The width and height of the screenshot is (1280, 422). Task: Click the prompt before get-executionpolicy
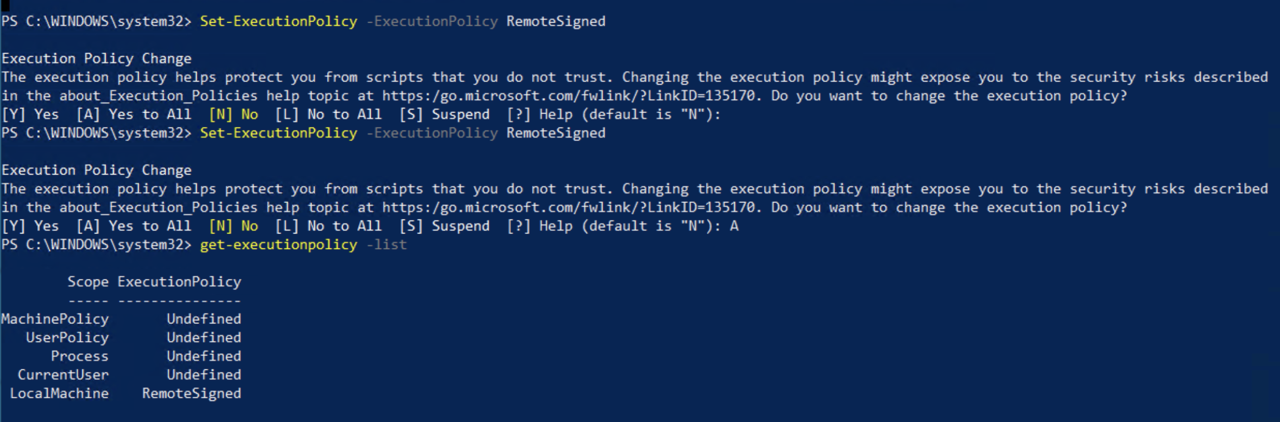click(x=97, y=245)
